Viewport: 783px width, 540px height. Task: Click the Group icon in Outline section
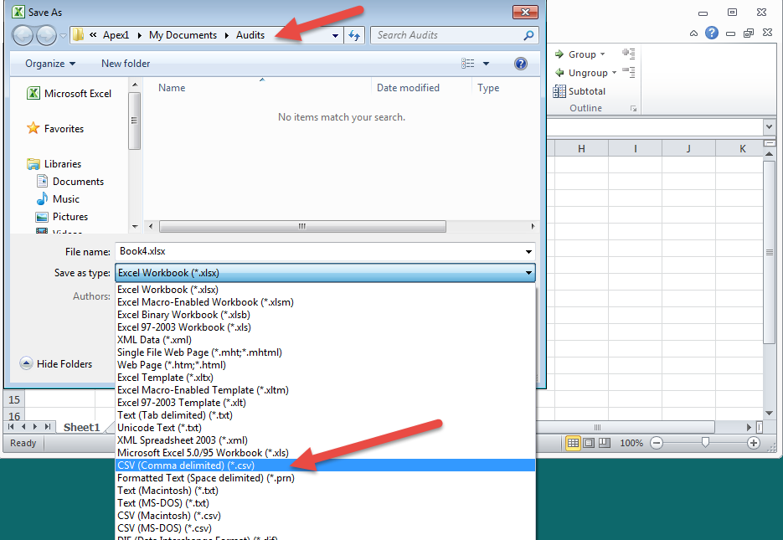tap(560, 54)
